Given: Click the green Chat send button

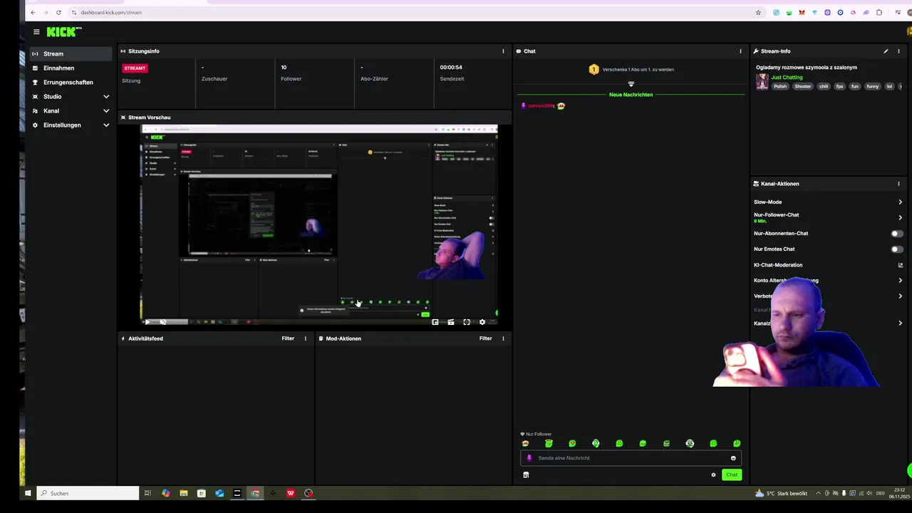Looking at the screenshot, I should tap(732, 475).
